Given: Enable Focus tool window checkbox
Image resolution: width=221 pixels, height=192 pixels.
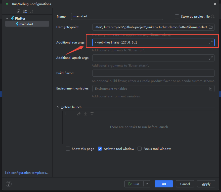Looking at the screenshot, I should pos(140,149).
